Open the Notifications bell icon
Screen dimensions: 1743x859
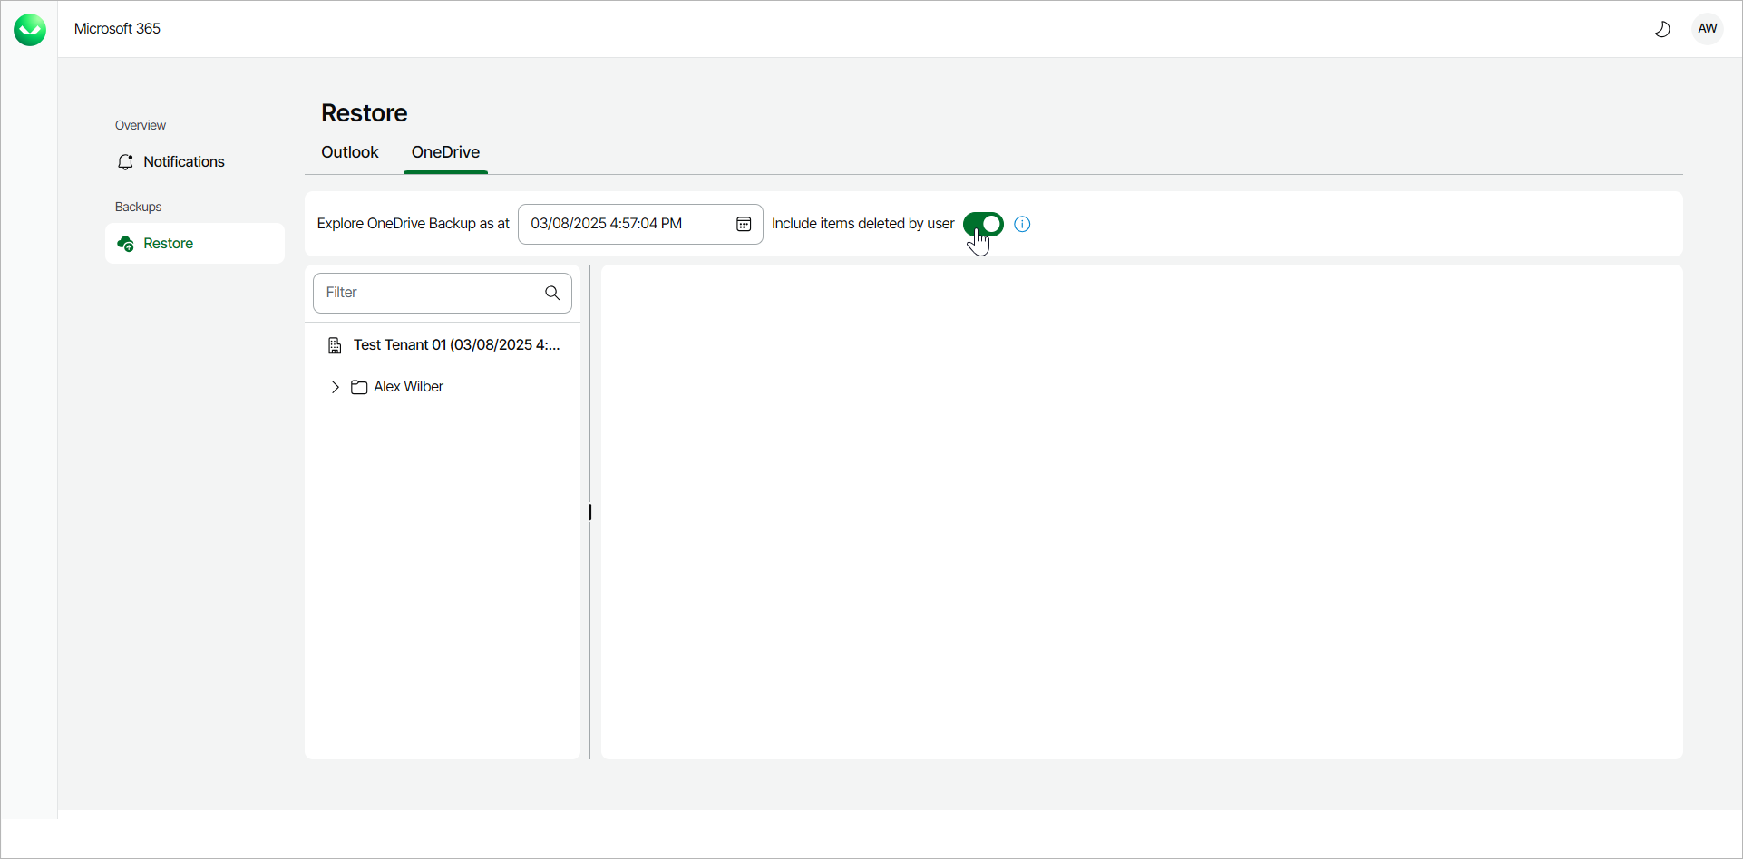point(125,161)
